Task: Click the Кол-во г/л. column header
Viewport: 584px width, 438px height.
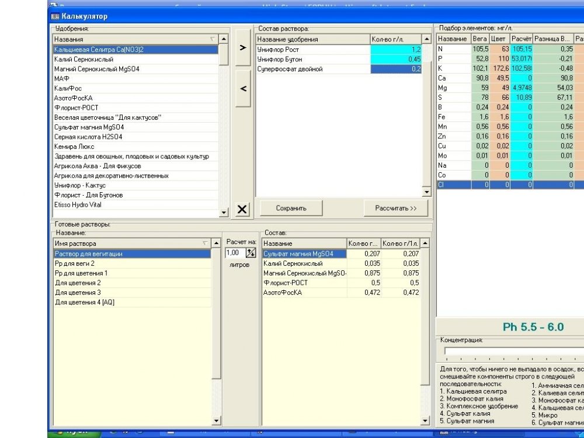Action: tap(396, 39)
